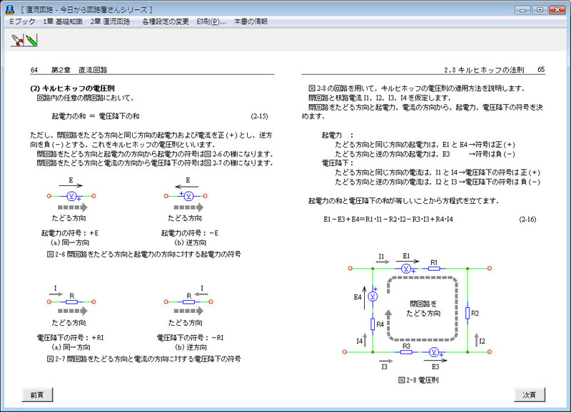Click the caption 図2-8 電圧則
The width and height of the screenshot is (571, 412).
[418, 380]
